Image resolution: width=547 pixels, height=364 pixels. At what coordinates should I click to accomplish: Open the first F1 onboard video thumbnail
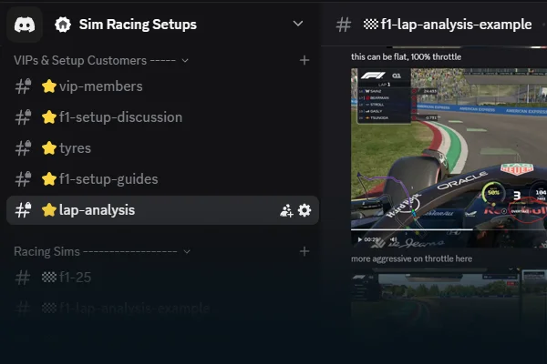coord(449,157)
